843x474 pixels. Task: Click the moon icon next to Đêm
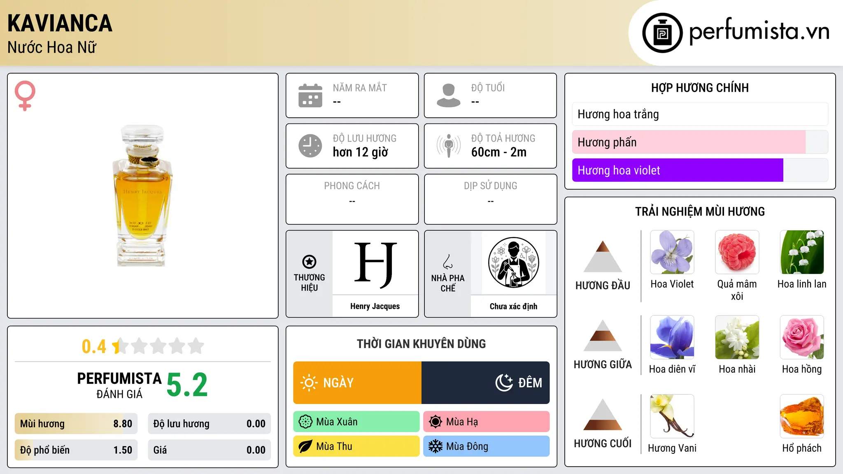click(504, 383)
